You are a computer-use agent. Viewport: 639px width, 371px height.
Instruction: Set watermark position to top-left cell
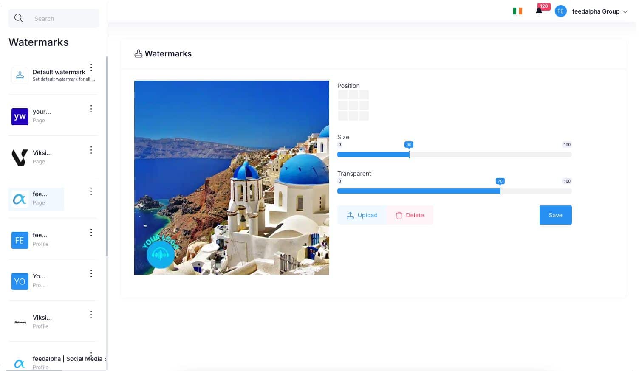coord(343,95)
